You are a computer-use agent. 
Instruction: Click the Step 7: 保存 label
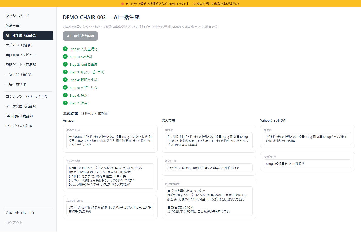pos(78,103)
